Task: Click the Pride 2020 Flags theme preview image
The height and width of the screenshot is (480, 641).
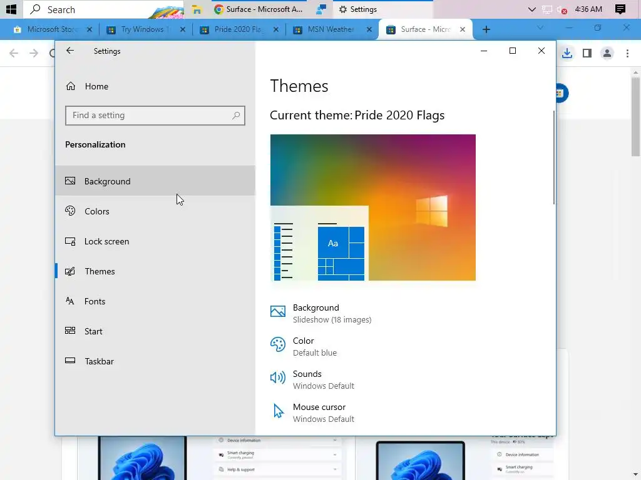Action: tap(373, 207)
